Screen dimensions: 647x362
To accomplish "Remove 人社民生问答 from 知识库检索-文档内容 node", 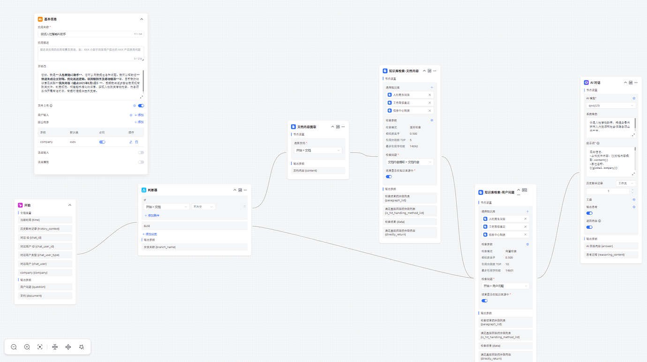I will pos(429,95).
